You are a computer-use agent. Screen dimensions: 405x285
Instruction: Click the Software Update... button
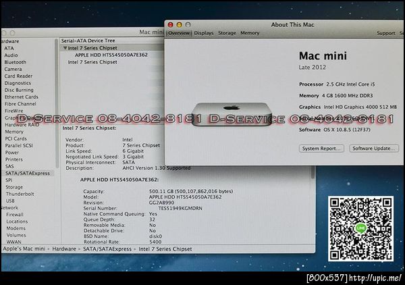pyautogui.click(x=374, y=149)
